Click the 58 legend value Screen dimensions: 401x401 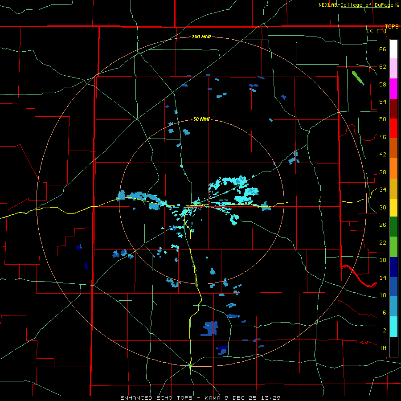click(383, 84)
